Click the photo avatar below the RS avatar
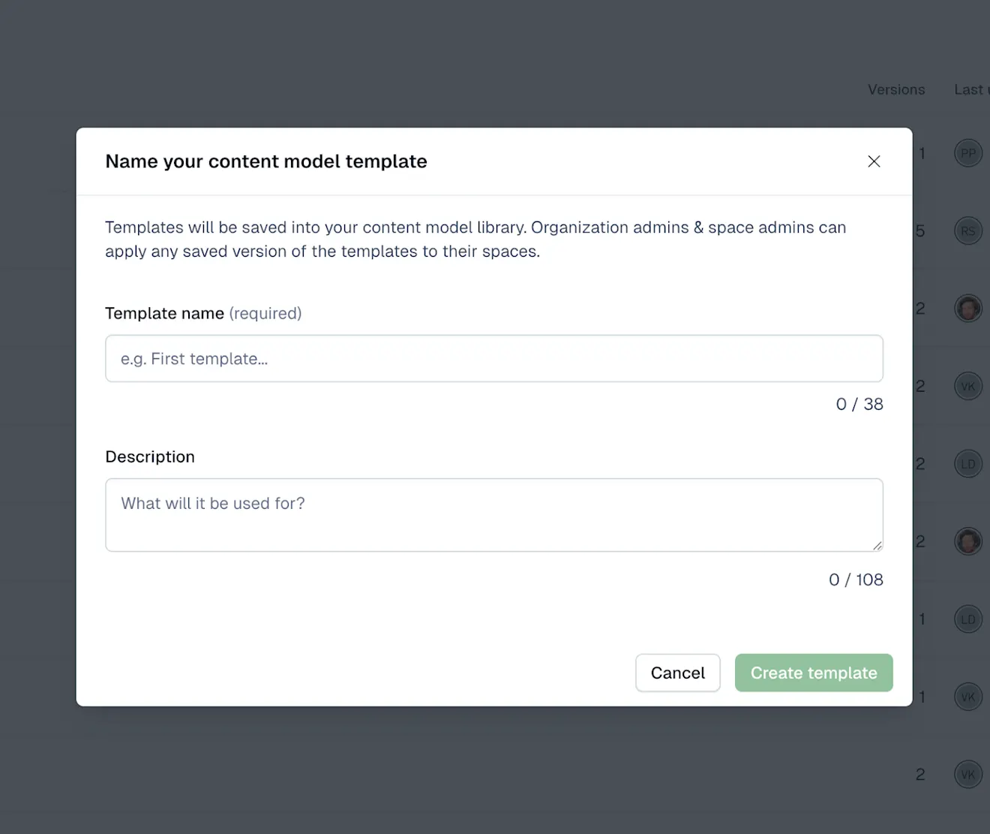Image resolution: width=990 pixels, height=834 pixels. click(x=968, y=308)
